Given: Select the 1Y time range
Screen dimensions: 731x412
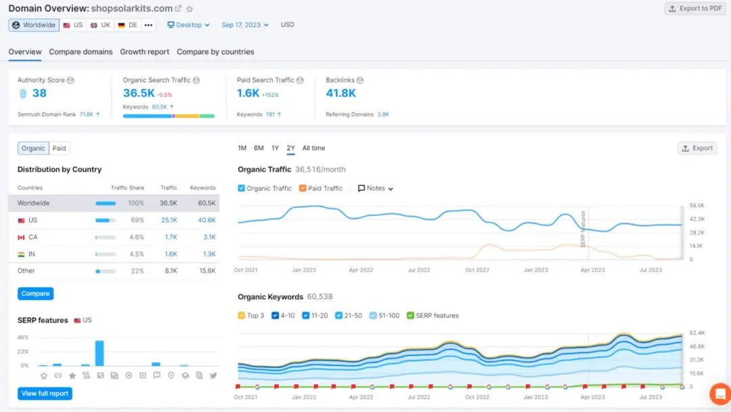Looking at the screenshot, I should tap(275, 149).
